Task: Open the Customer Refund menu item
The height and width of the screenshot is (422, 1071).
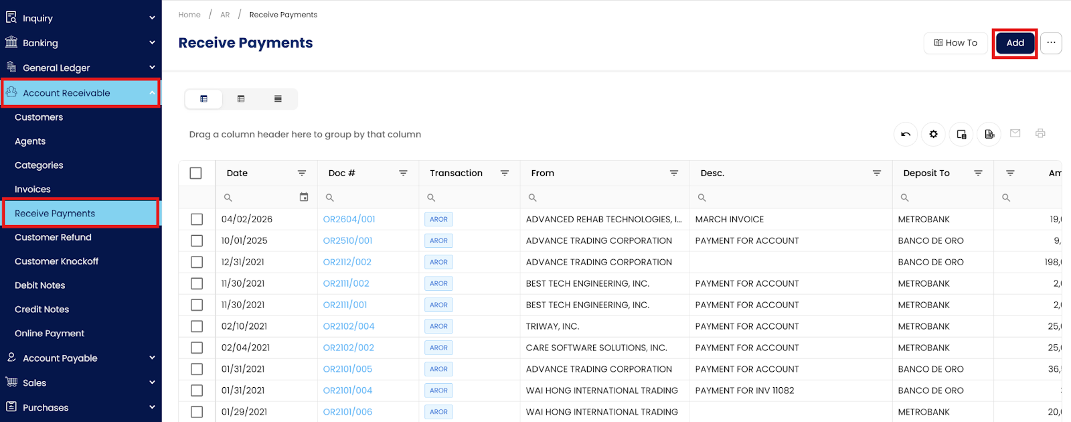Action: click(53, 237)
